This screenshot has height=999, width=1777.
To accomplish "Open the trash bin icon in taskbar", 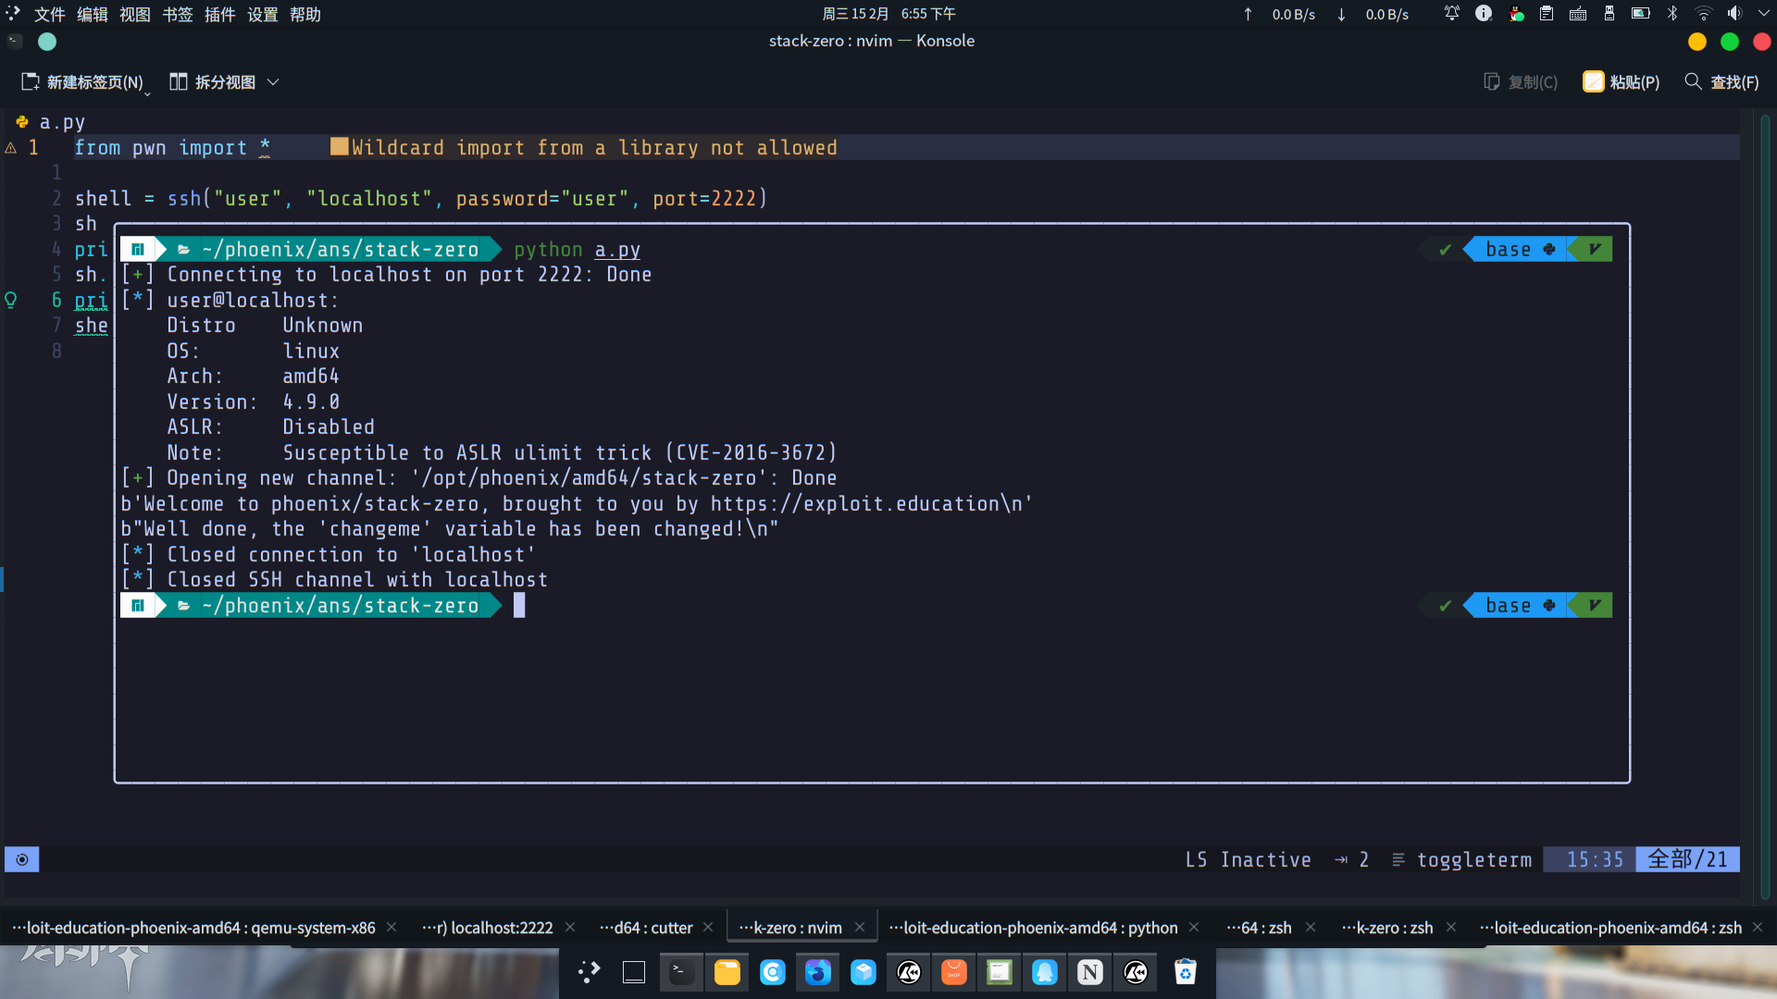I will click(x=1185, y=972).
